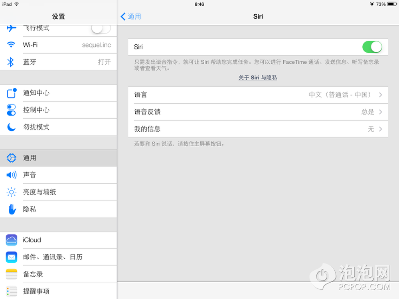Image resolution: width=399 pixels, height=299 pixels.
Task: Open 通知中心 in settings sidebar
Action: tap(59, 93)
